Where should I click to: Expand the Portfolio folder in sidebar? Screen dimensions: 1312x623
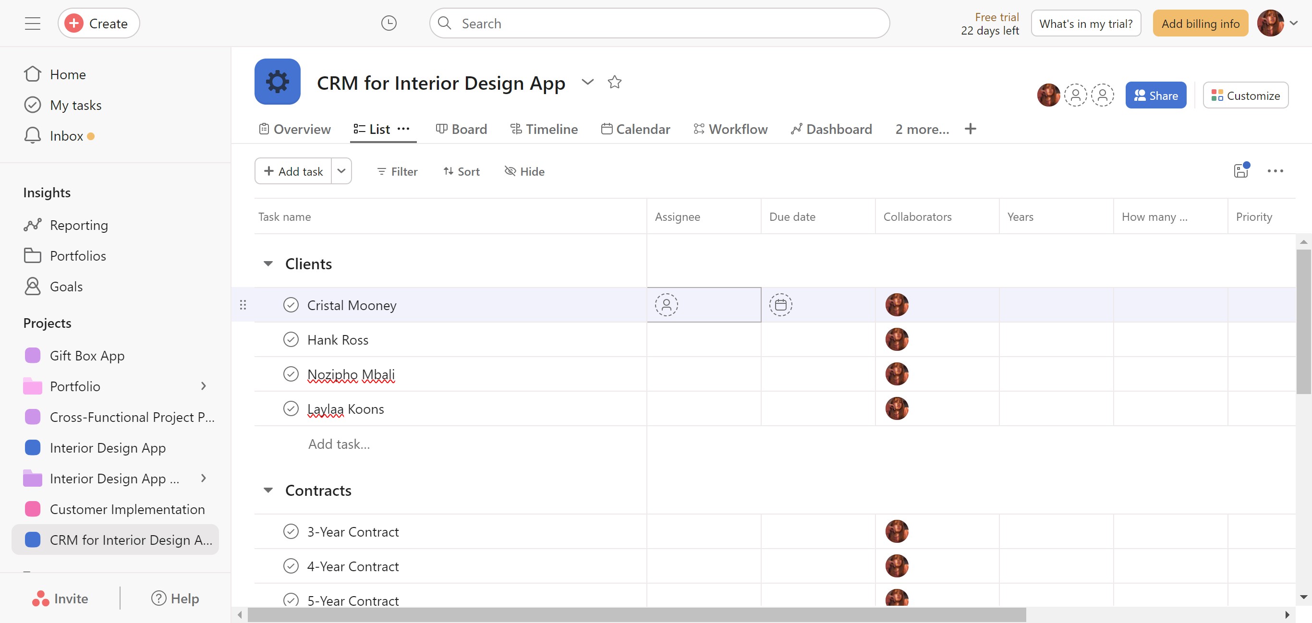click(x=203, y=386)
